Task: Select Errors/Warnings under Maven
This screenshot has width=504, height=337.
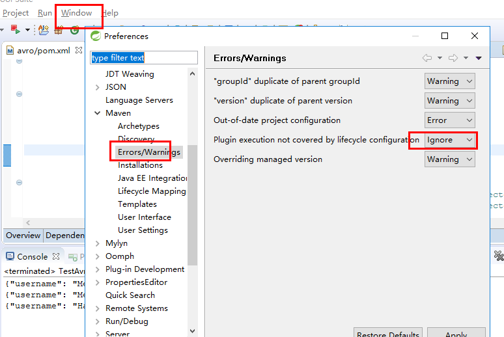Action: [x=149, y=152]
